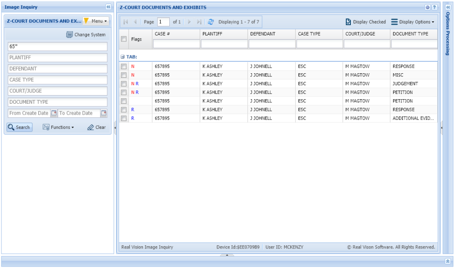Check the JUDGEMENT document row

click(124, 84)
